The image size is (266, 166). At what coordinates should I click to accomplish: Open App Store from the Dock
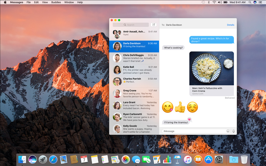pos(208,159)
